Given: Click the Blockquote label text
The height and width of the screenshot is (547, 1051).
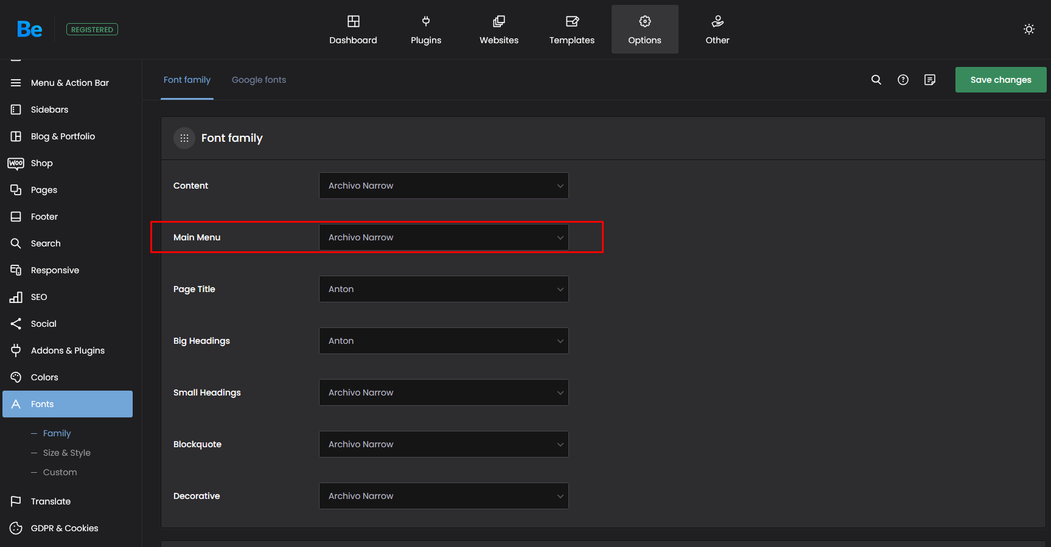Looking at the screenshot, I should 198,444.
